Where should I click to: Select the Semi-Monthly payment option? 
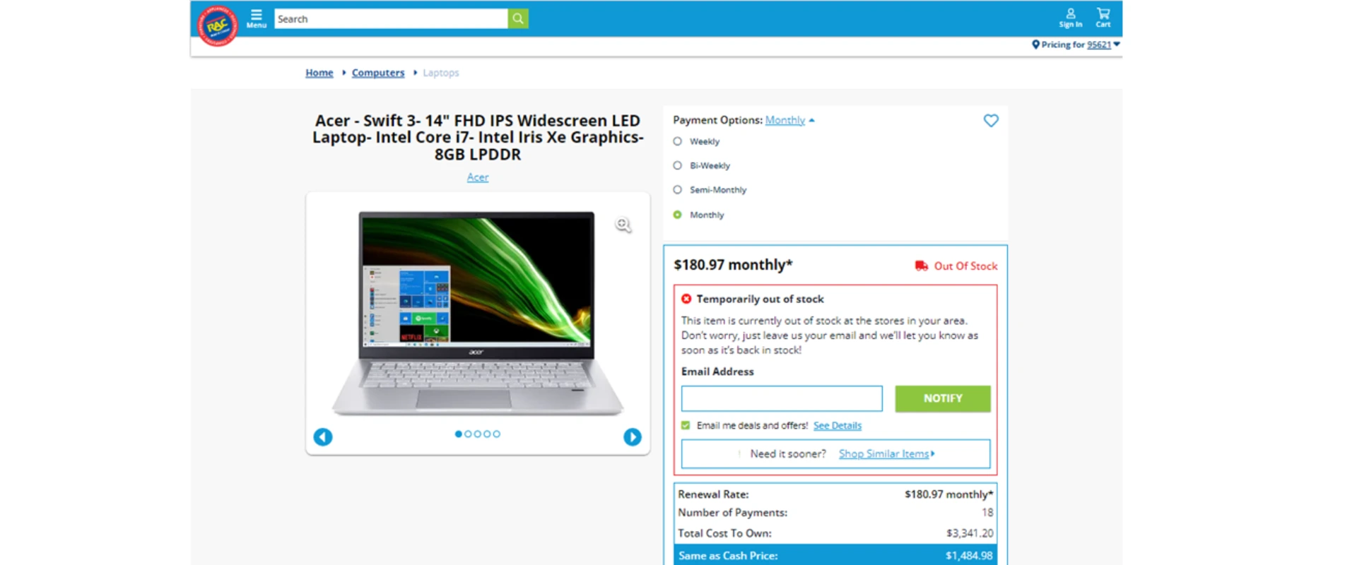(677, 189)
